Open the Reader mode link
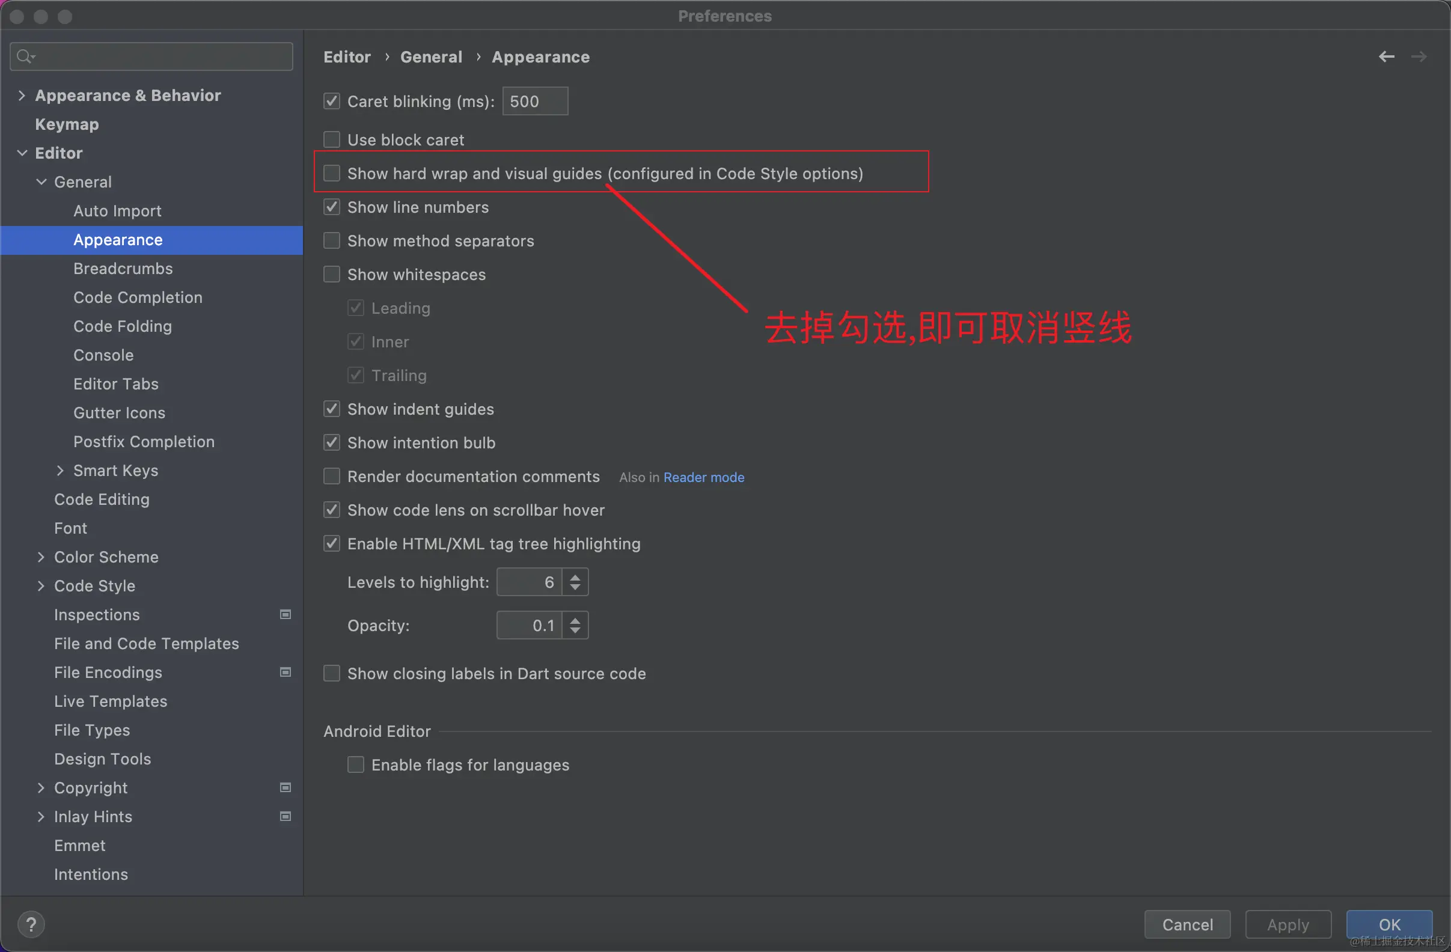 (703, 477)
